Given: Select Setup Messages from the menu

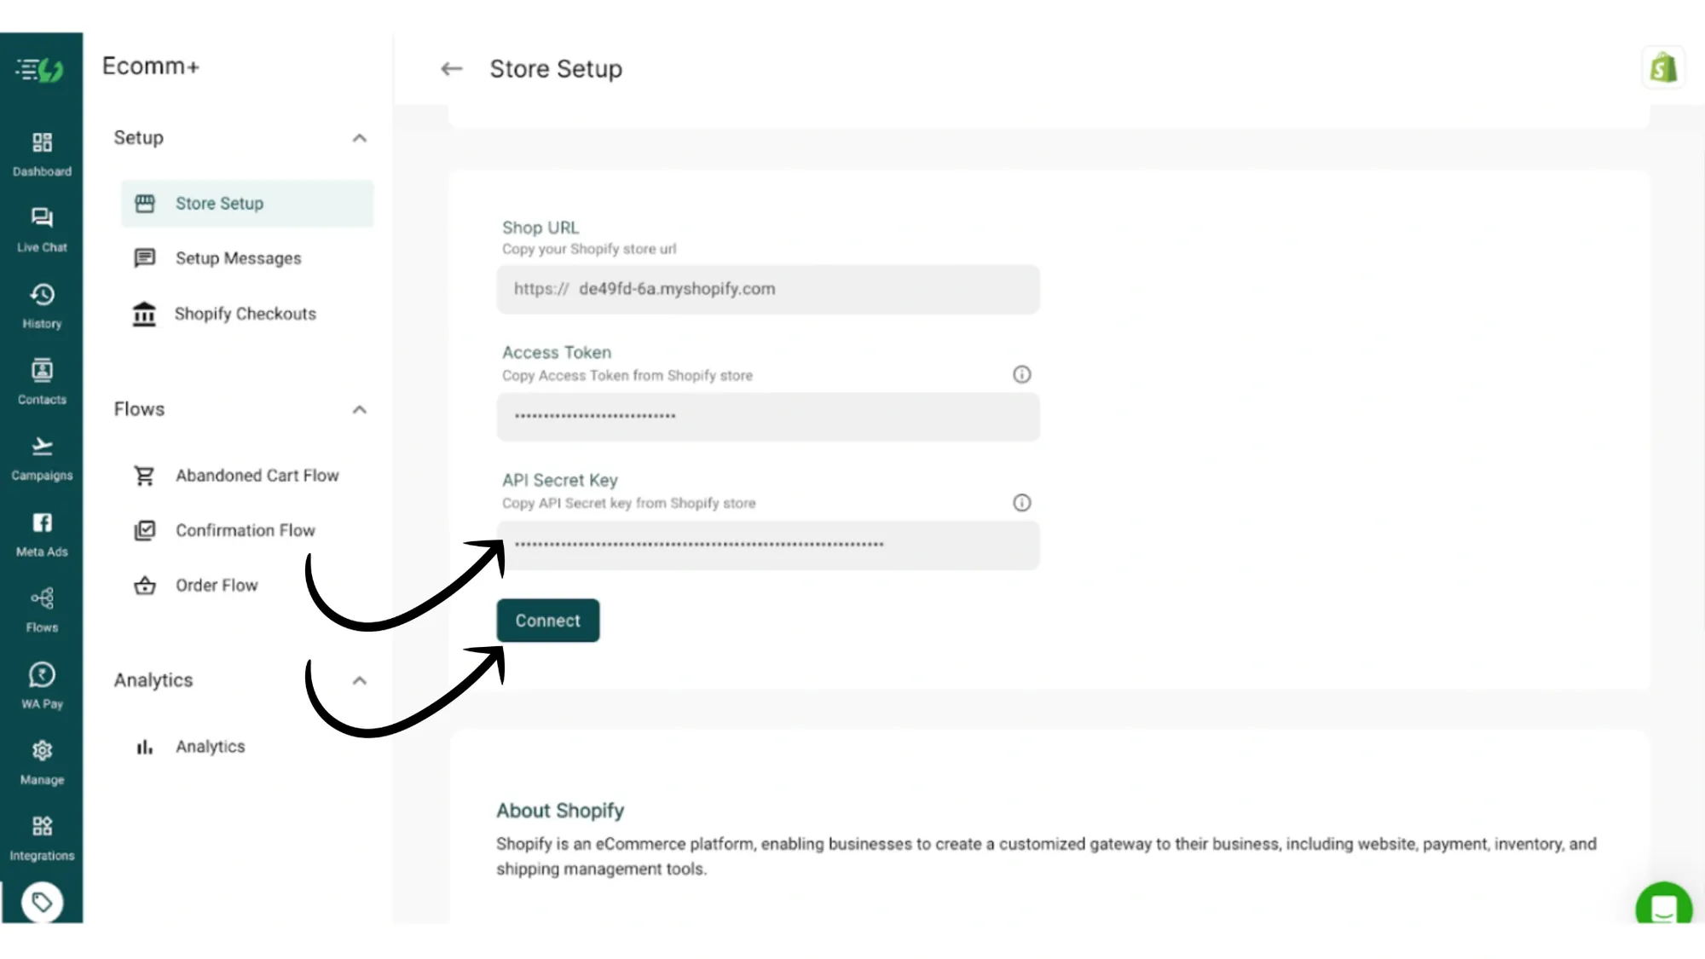Looking at the screenshot, I should click(x=238, y=257).
